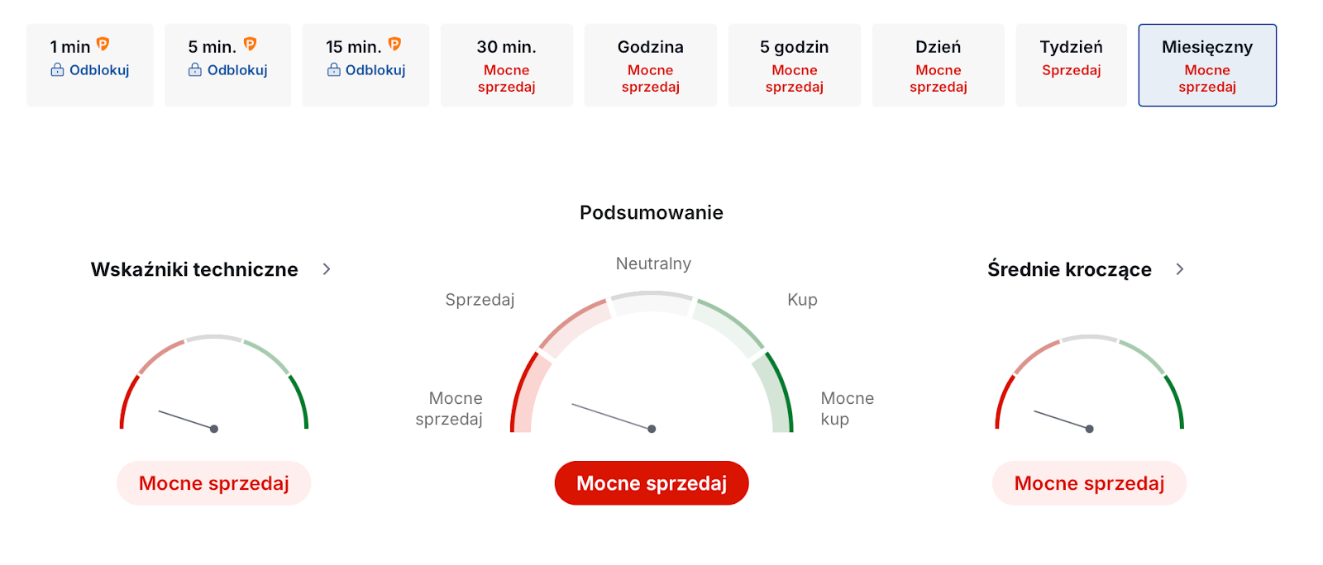Open the Dzień timeframe tab
The width and height of the screenshot is (1323, 565).
click(x=938, y=65)
